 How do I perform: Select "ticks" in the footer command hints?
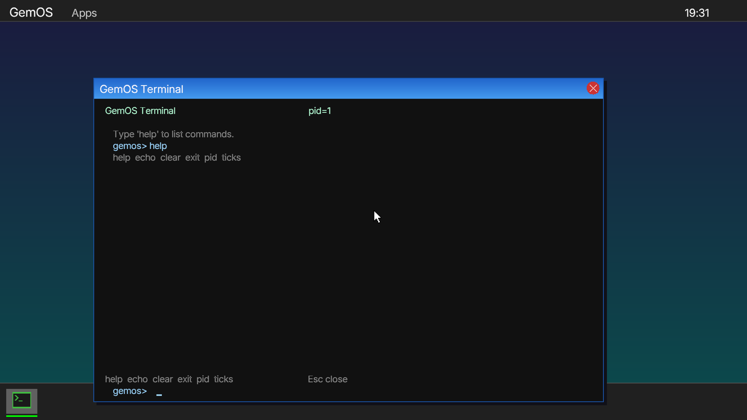[x=223, y=379]
